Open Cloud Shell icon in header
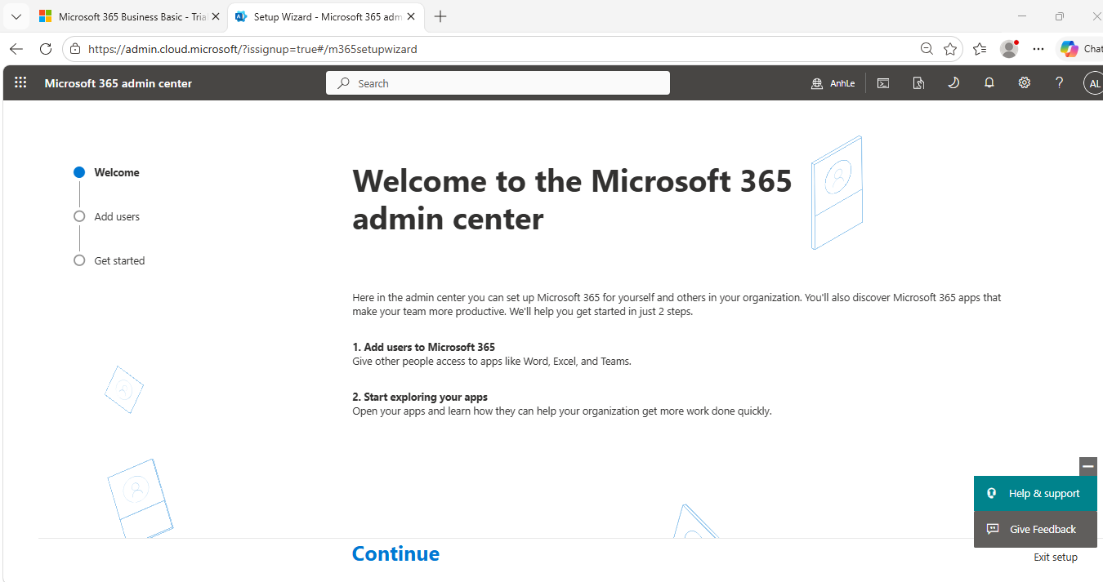This screenshot has height=582, width=1103. coord(883,82)
